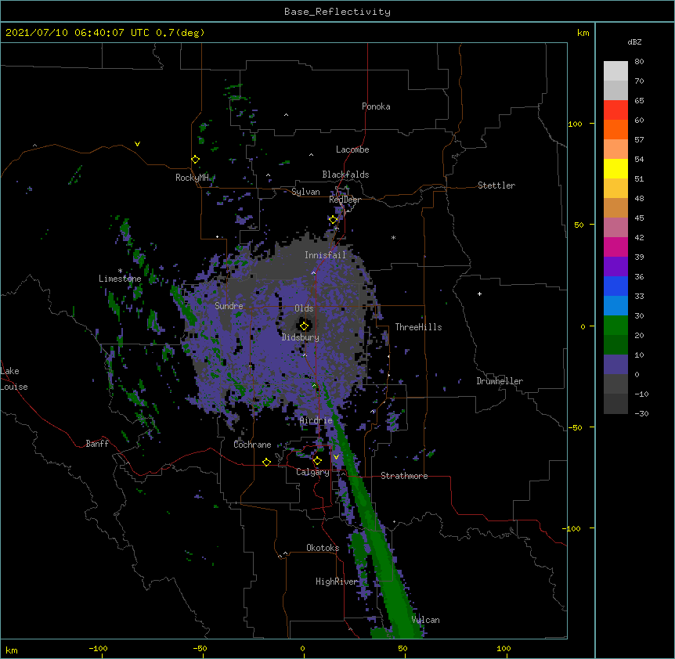The height and width of the screenshot is (659, 675).
Task: Click the -100 tick on the bottom axis
Action: [98, 648]
